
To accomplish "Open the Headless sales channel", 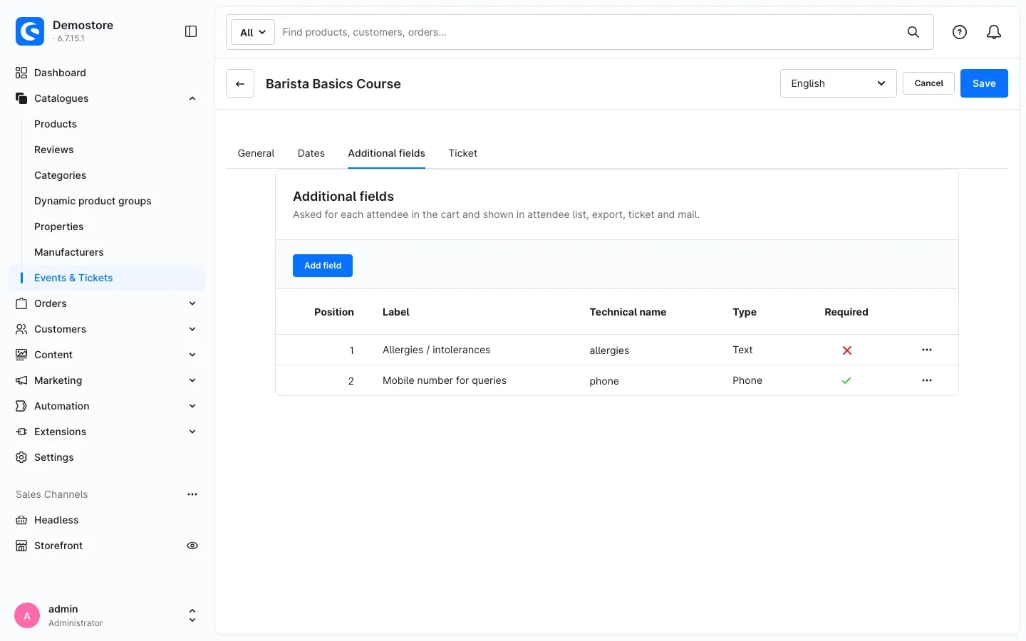I will pyautogui.click(x=56, y=520).
